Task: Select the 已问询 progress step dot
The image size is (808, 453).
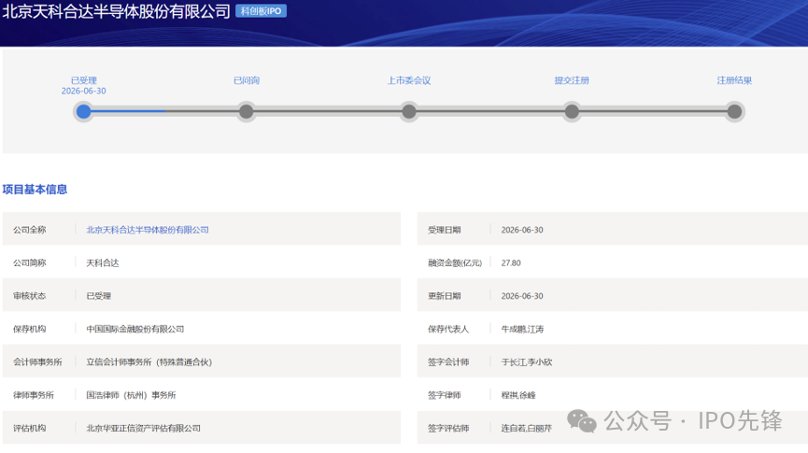Action: coord(247,111)
